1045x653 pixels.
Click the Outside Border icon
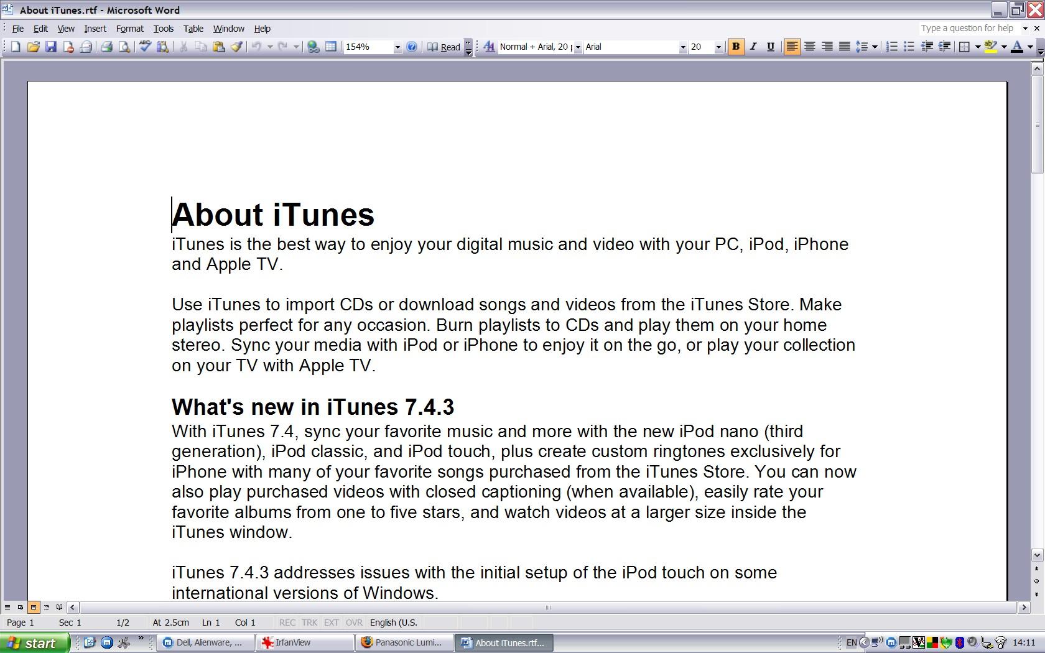click(x=965, y=47)
